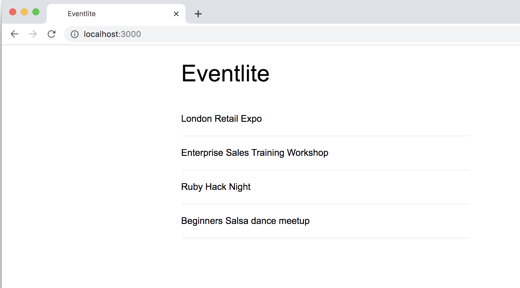Click the forward navigation arrow

tap(33, 34)
